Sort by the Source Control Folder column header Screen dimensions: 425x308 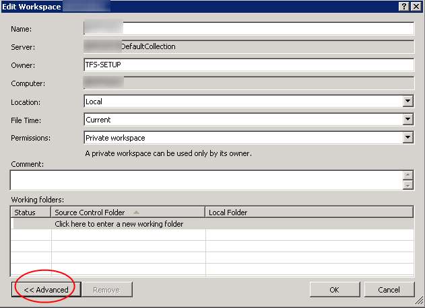128,213
